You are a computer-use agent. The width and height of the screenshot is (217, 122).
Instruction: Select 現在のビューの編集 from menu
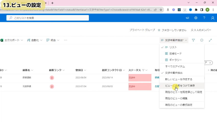click(x=176, y=99)
